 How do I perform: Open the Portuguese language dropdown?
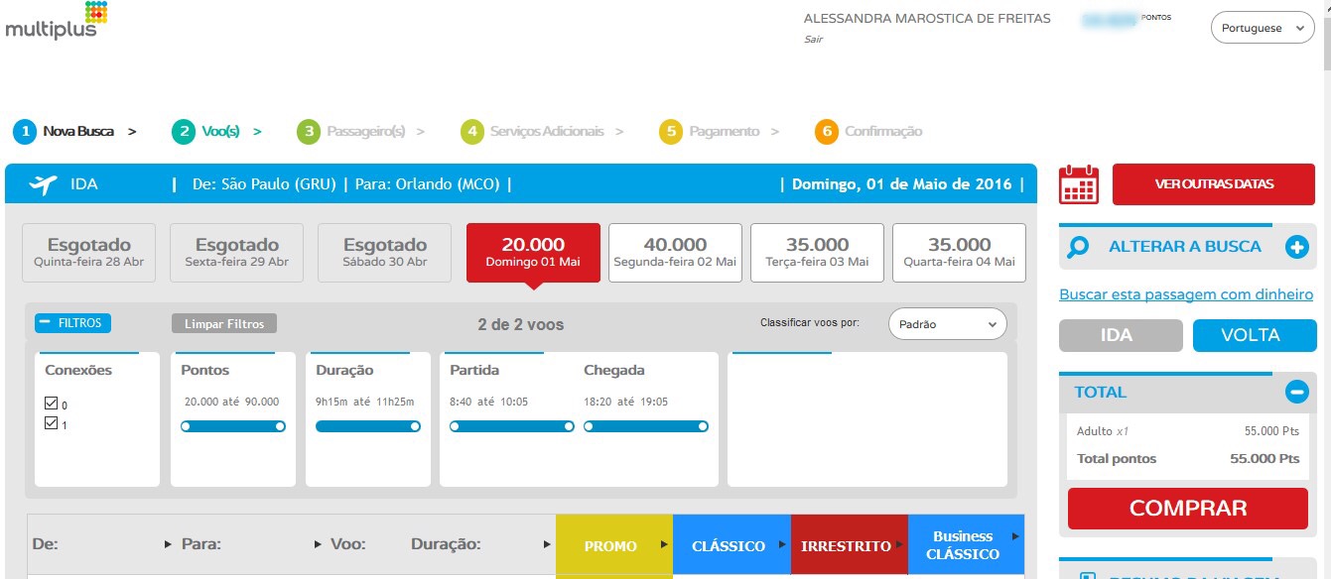pyautogui.click(x=1262, y=28)
